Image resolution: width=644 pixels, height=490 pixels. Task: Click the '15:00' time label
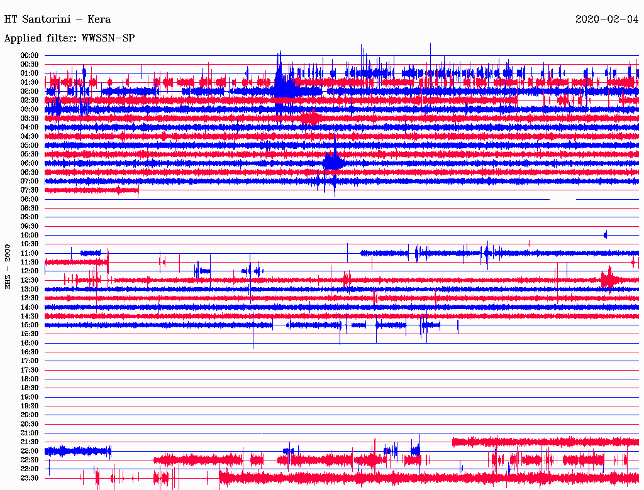[x=30, y=325]
